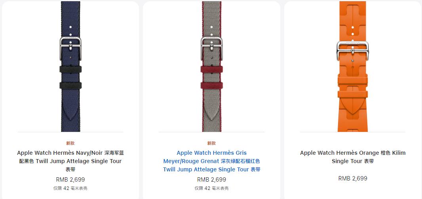422x199 pixels.
Task: Click the black keeper loops on navy band
Action: 70,77
